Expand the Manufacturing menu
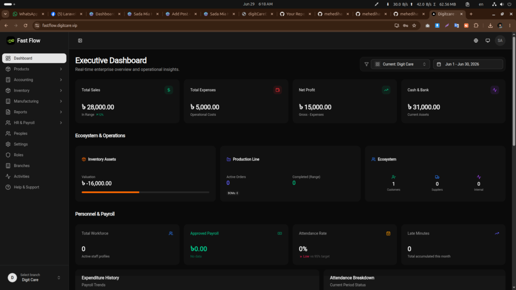The width and height of the screenshot is (516, 290). (x=34, y=101)
